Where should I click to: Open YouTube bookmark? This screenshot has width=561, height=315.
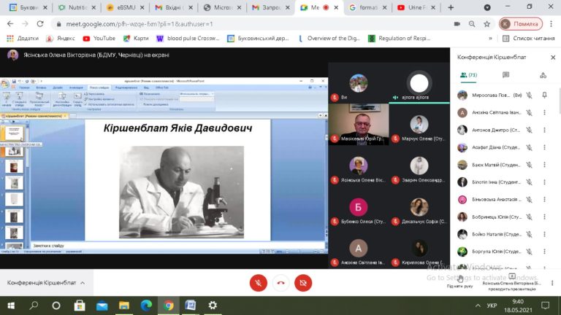(99, 38)
